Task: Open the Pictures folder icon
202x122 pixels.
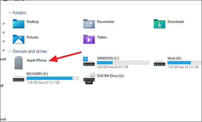Action: point(19,39)
